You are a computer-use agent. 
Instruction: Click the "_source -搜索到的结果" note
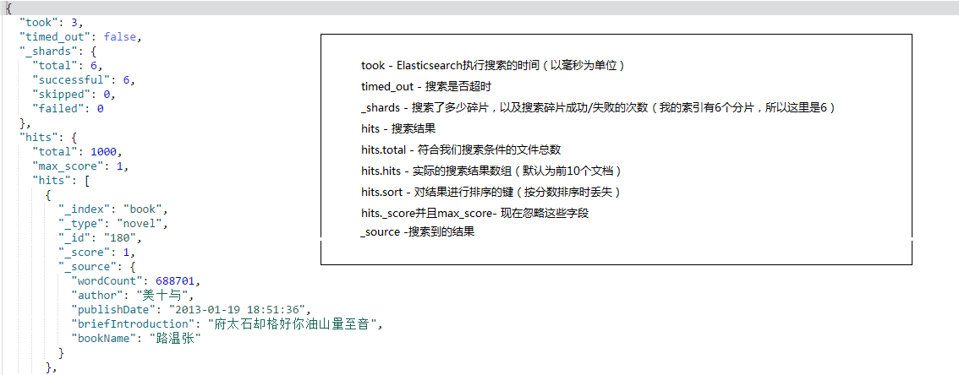[x=418, y=233]
